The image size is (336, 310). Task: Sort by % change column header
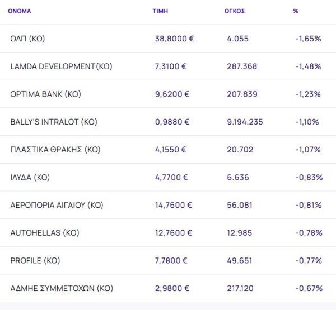296,11
